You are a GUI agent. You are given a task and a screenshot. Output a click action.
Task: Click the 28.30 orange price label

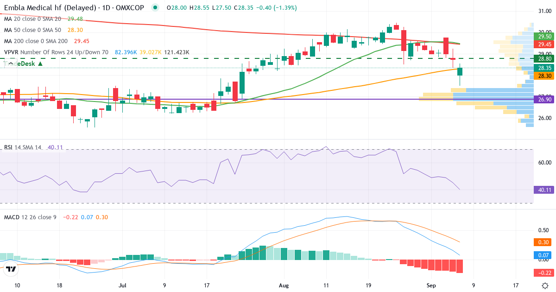[x=544, y=76]
